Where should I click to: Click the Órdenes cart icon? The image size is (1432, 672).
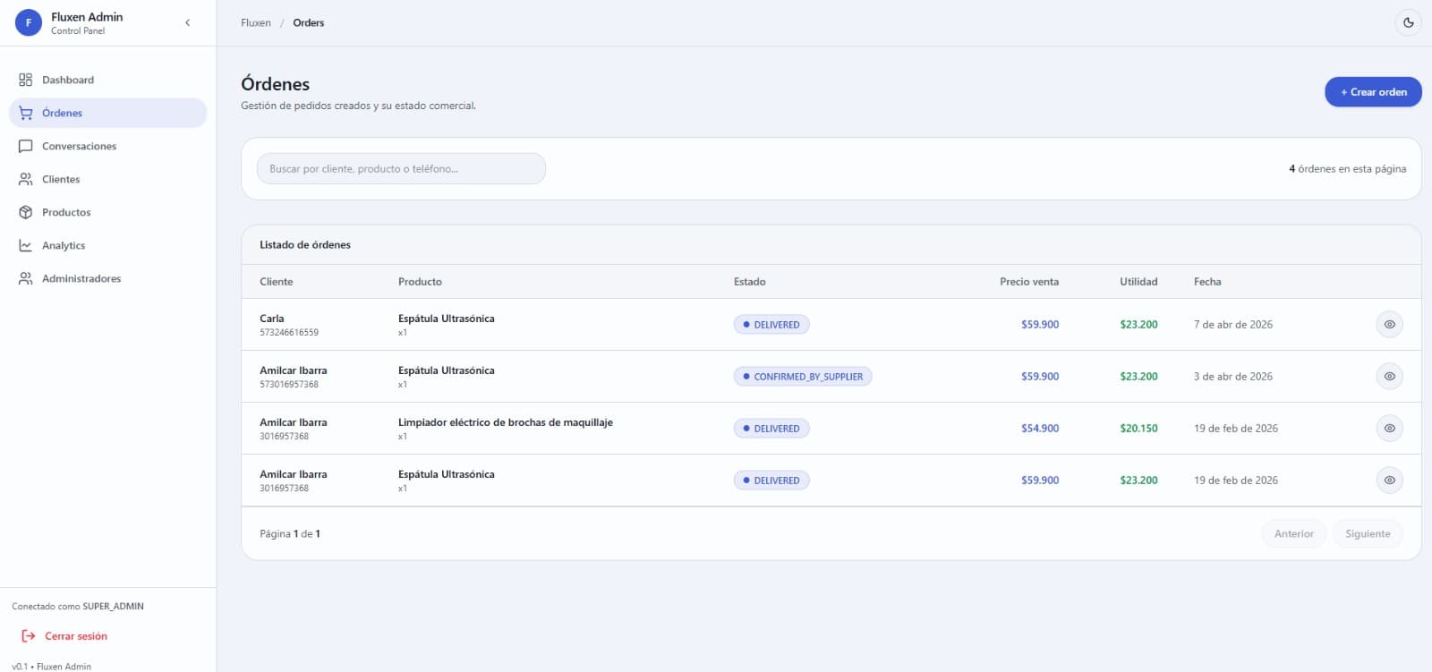click(x=26, y=113)
